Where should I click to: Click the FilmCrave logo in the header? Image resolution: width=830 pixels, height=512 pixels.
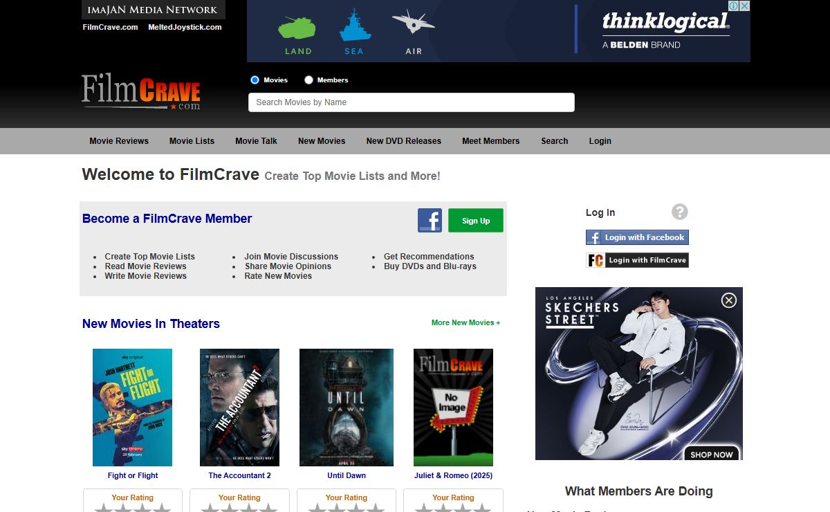point(141,92)
